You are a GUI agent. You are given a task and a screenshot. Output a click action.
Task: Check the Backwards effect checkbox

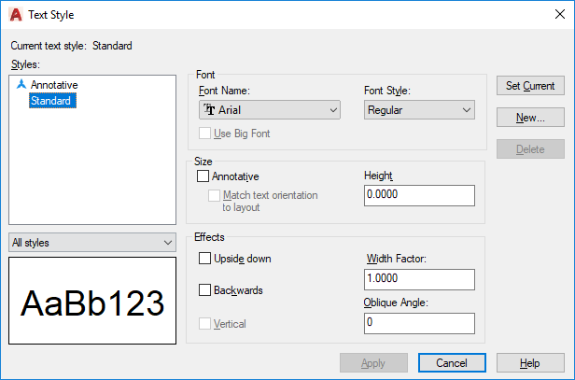[x=204, y=289]
